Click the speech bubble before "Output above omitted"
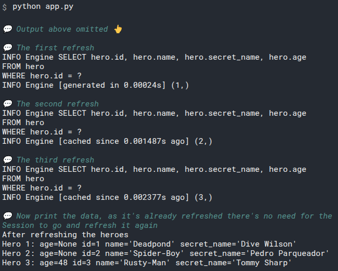 pos(7,29)
